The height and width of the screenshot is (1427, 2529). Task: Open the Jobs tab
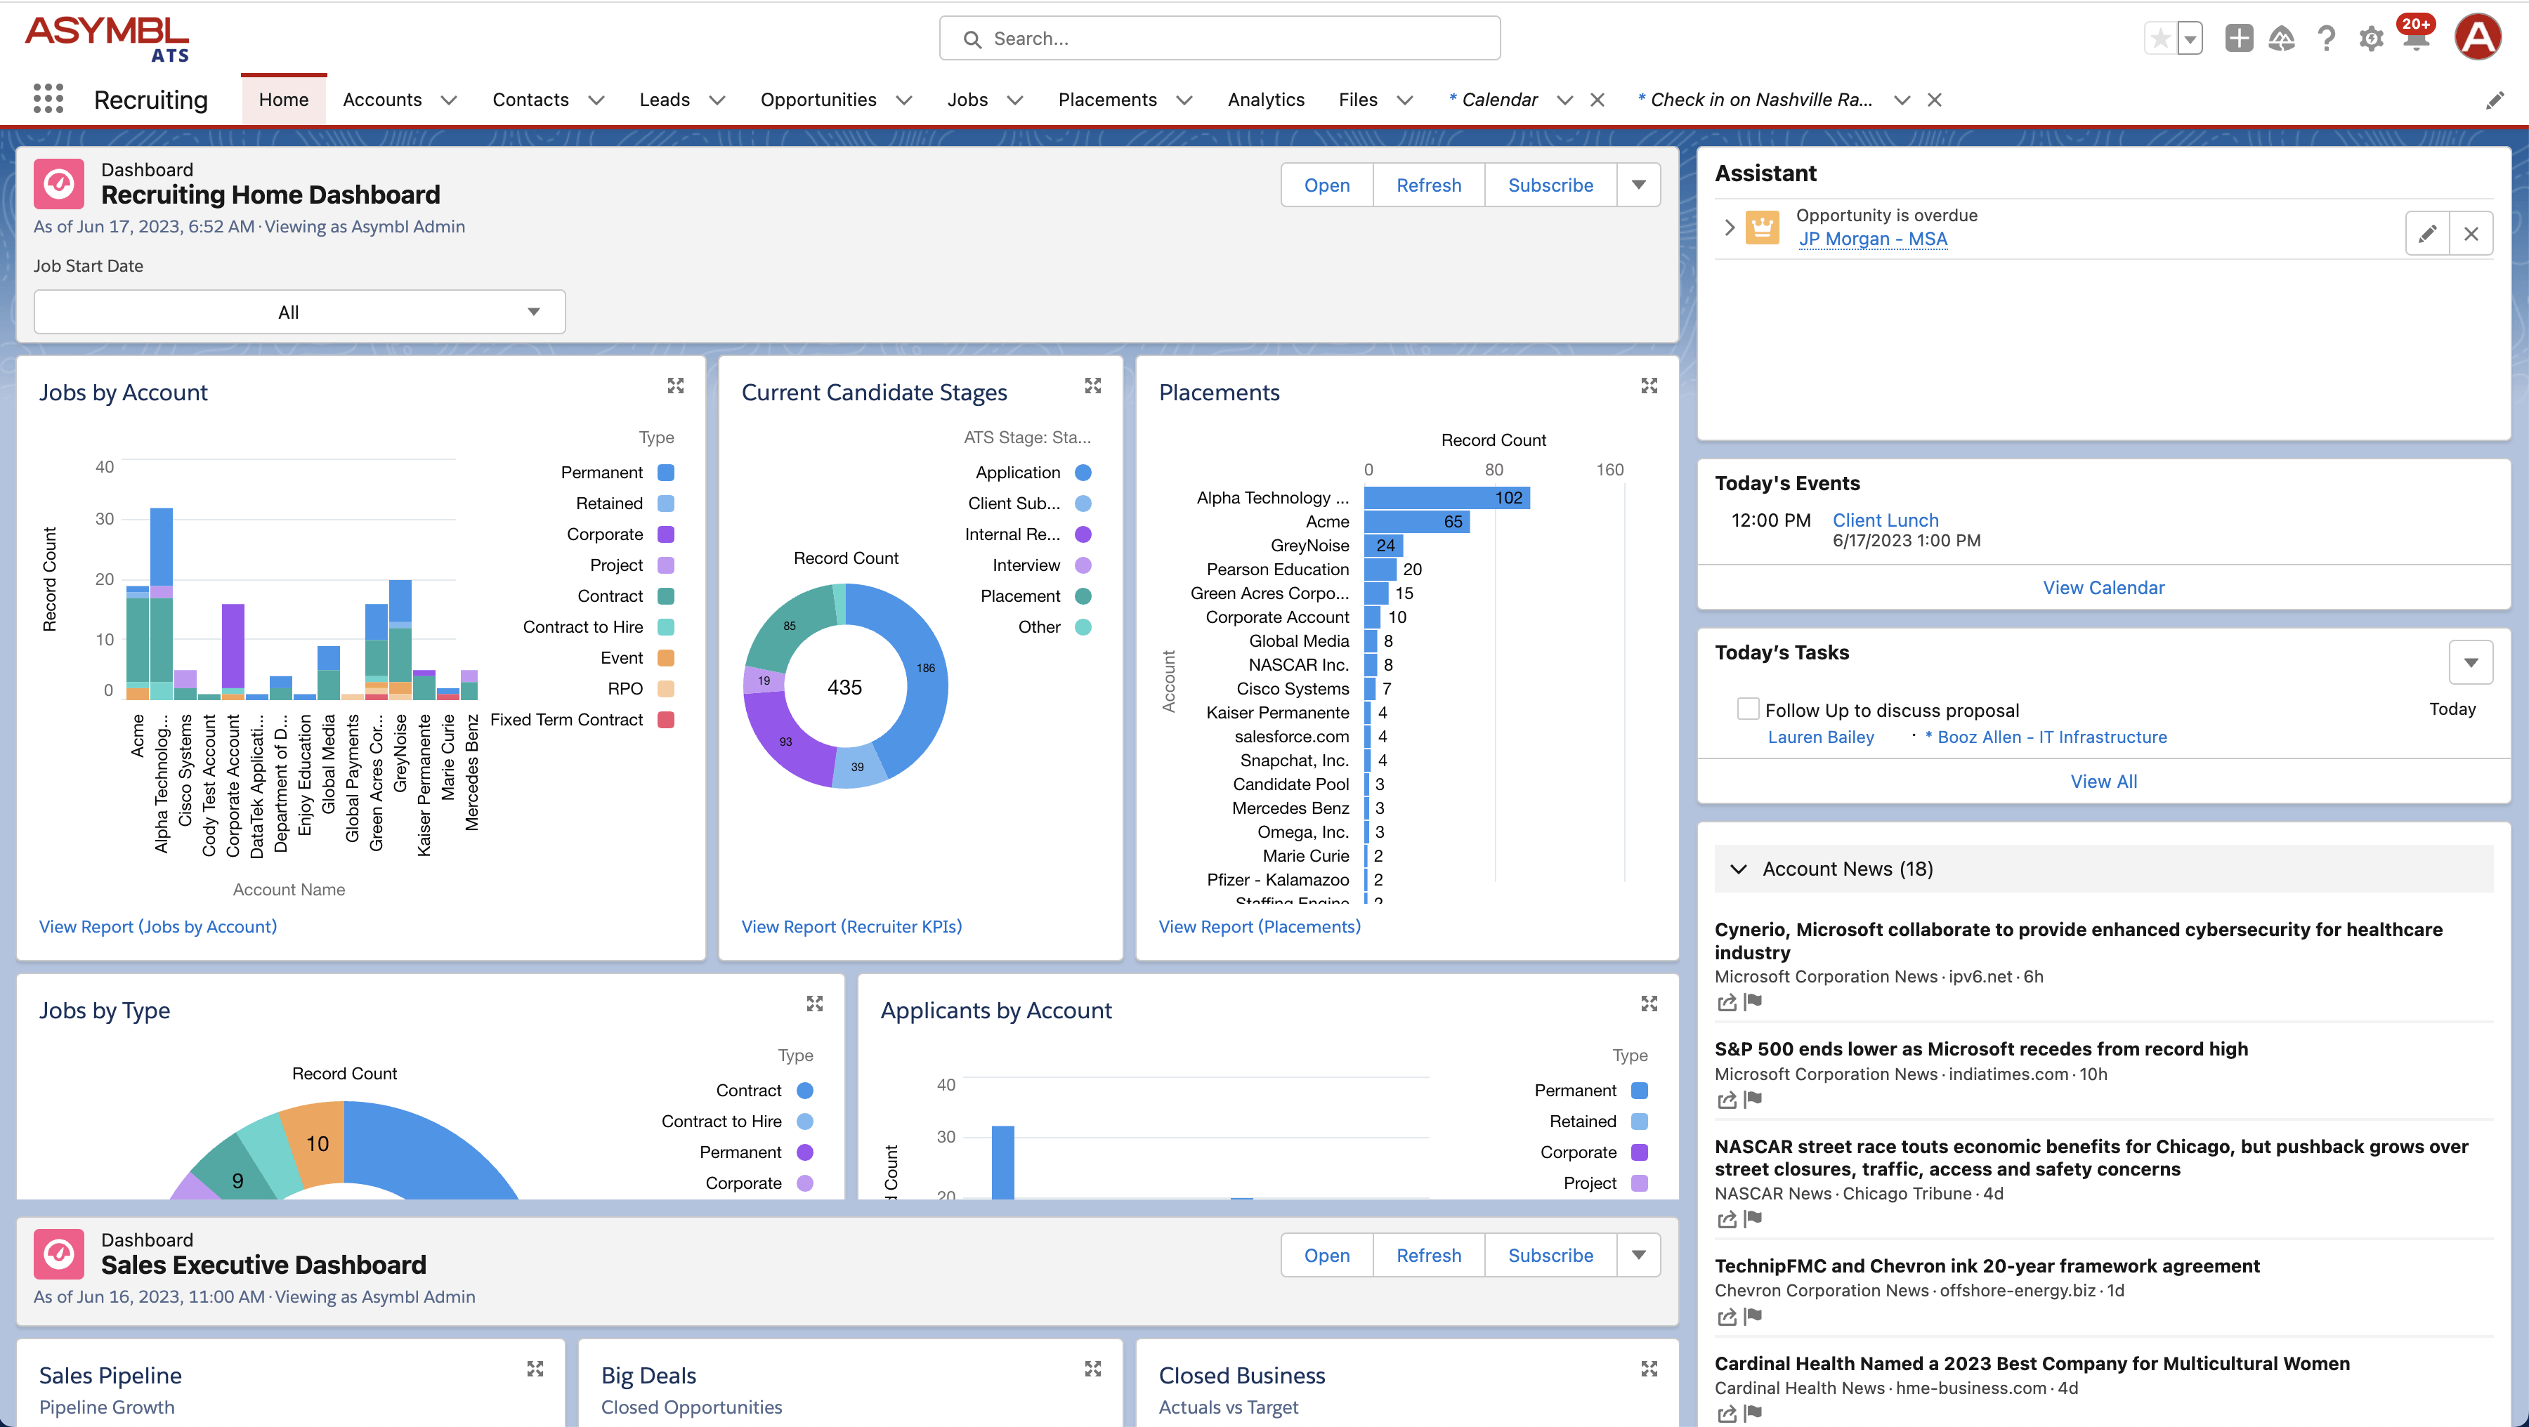click(x=967, y=100)
